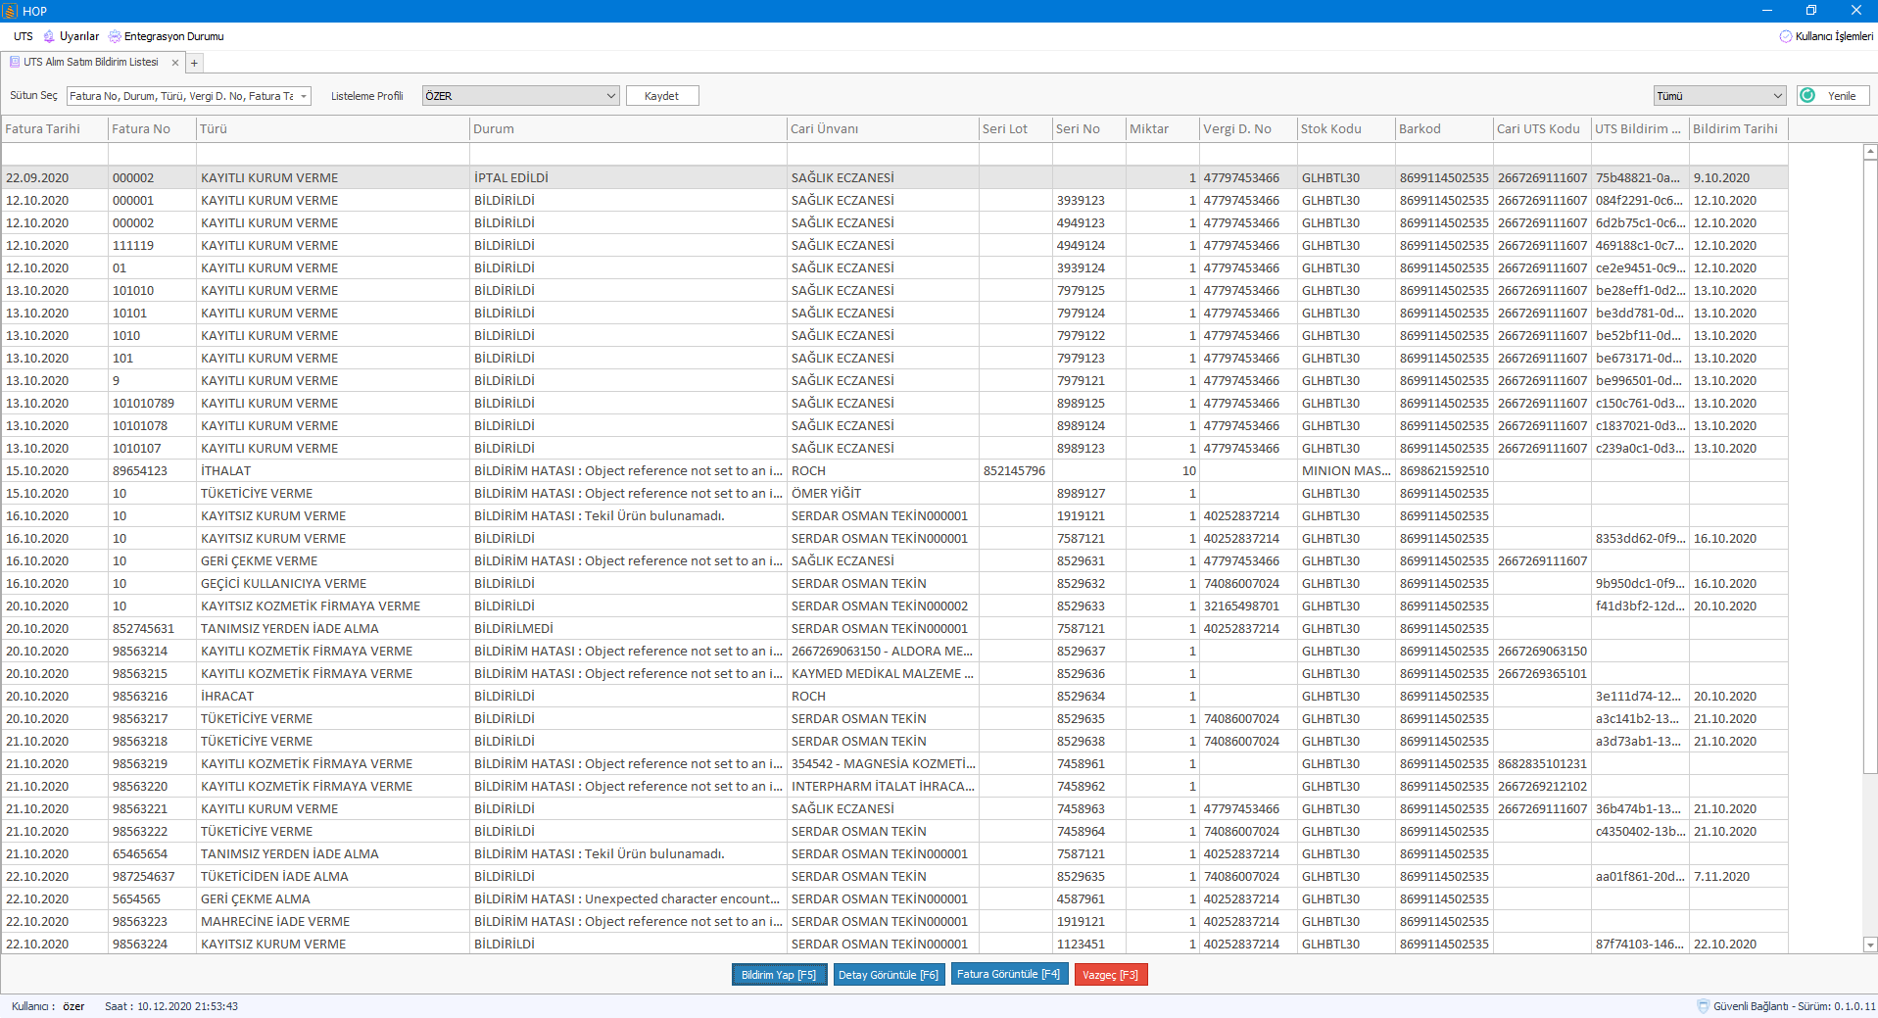Screen dimensions: 1878x1018
Task: Click the Fatura No filter row field
Action: pos(152,154)
